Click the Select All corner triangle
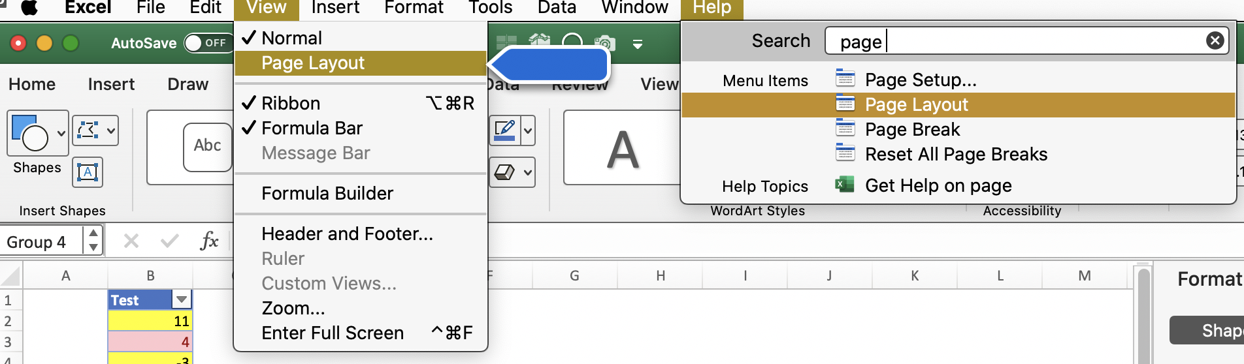1244x364 pixels. tap(11, 277)
